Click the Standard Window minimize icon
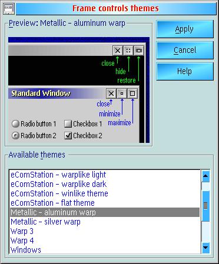The height and width of the screenshot is (264, 219). coord(122,93)
